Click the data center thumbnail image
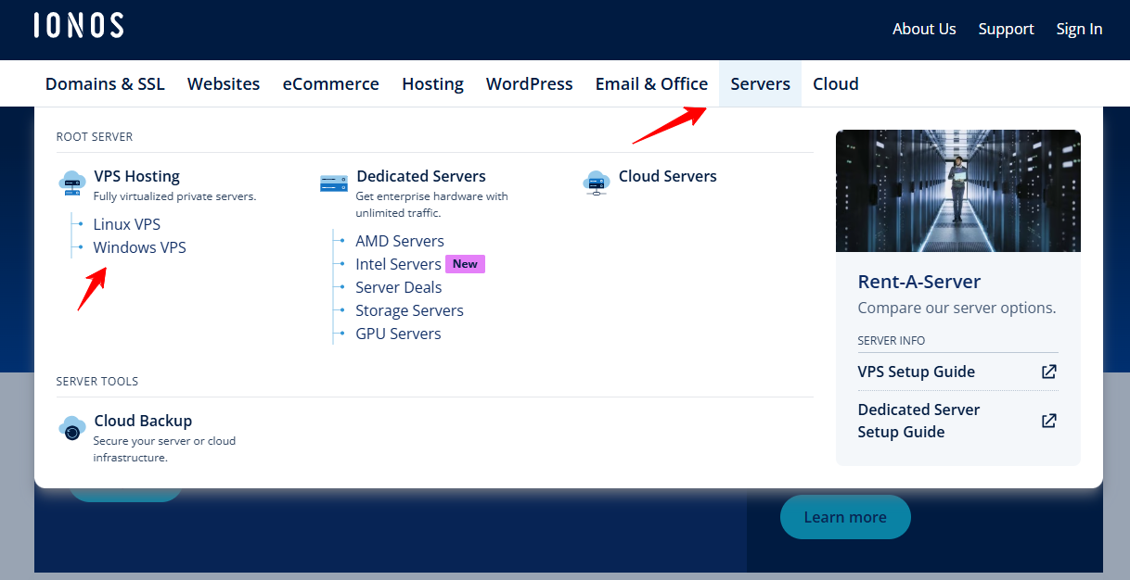1130x580 pixels. click(x=958, y=191)
